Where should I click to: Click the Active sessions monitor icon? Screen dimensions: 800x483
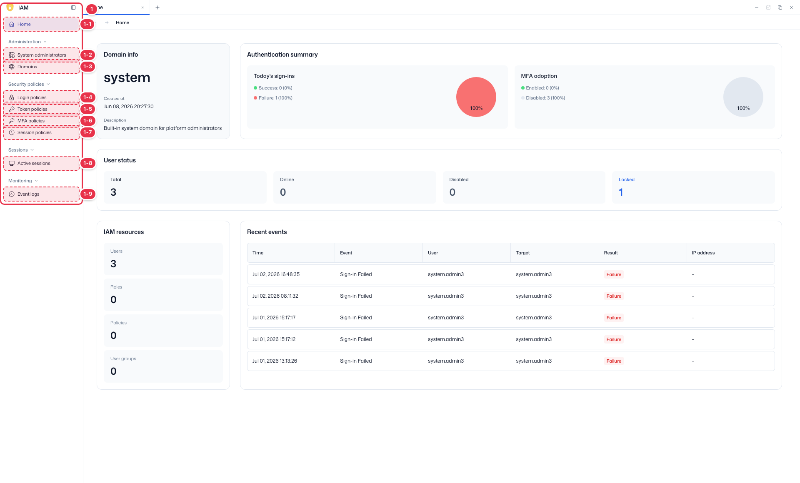click(12, 163)
